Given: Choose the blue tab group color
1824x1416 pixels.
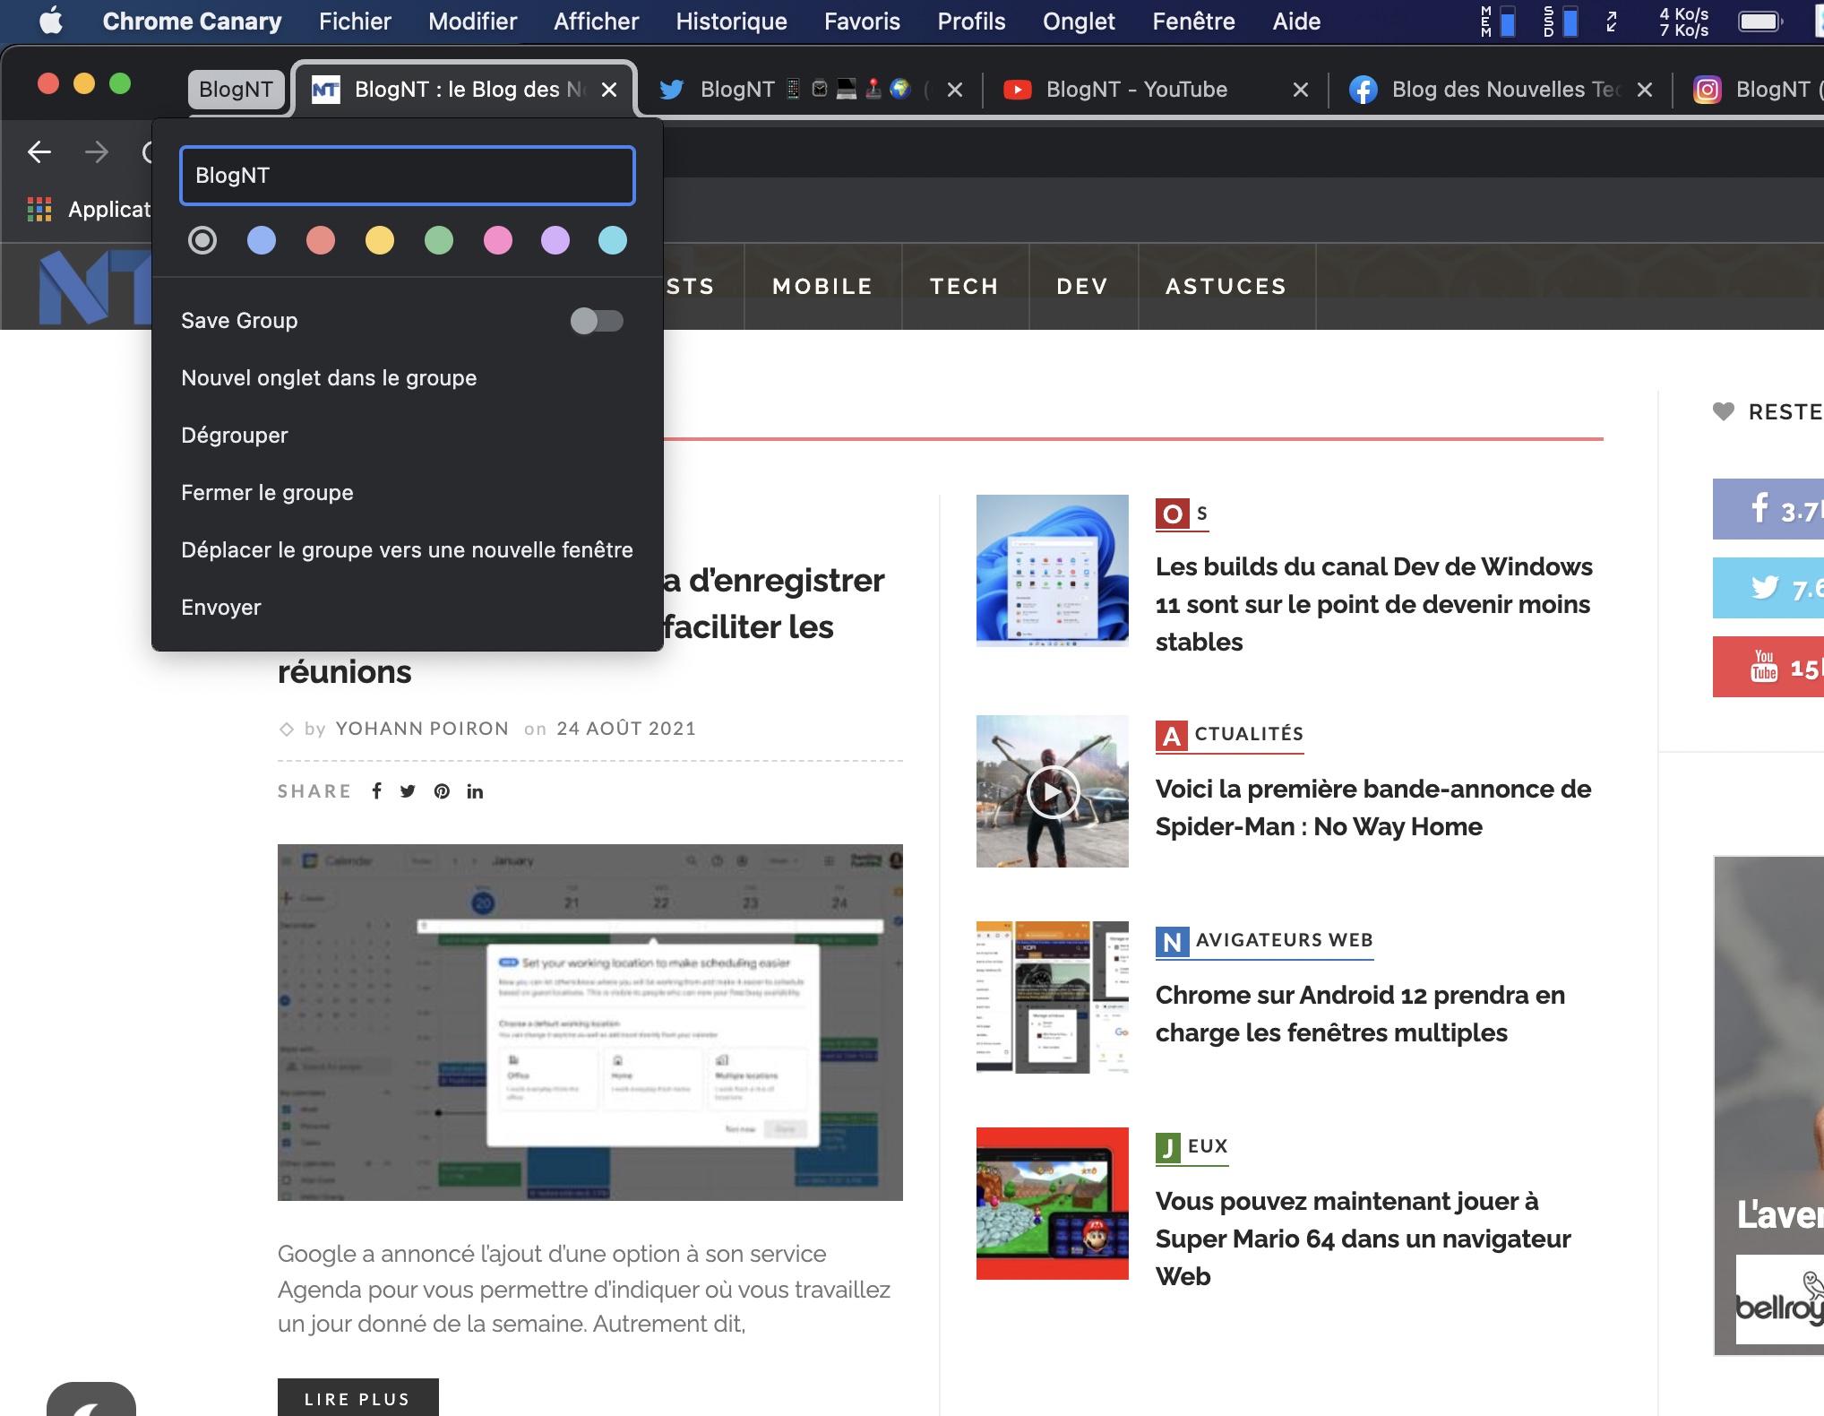Looking at the screenshot, I should pyautogui.click(x=261, y=240).
